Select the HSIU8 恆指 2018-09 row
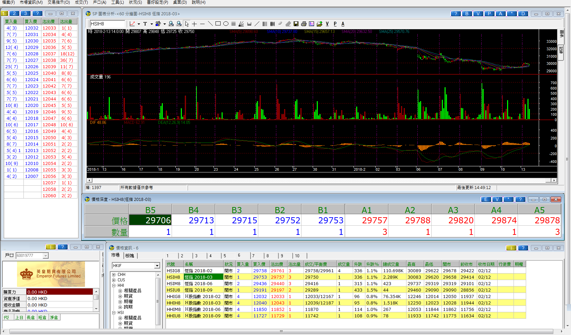The width and height of the screenshot is (571, 335). [346, 290]
